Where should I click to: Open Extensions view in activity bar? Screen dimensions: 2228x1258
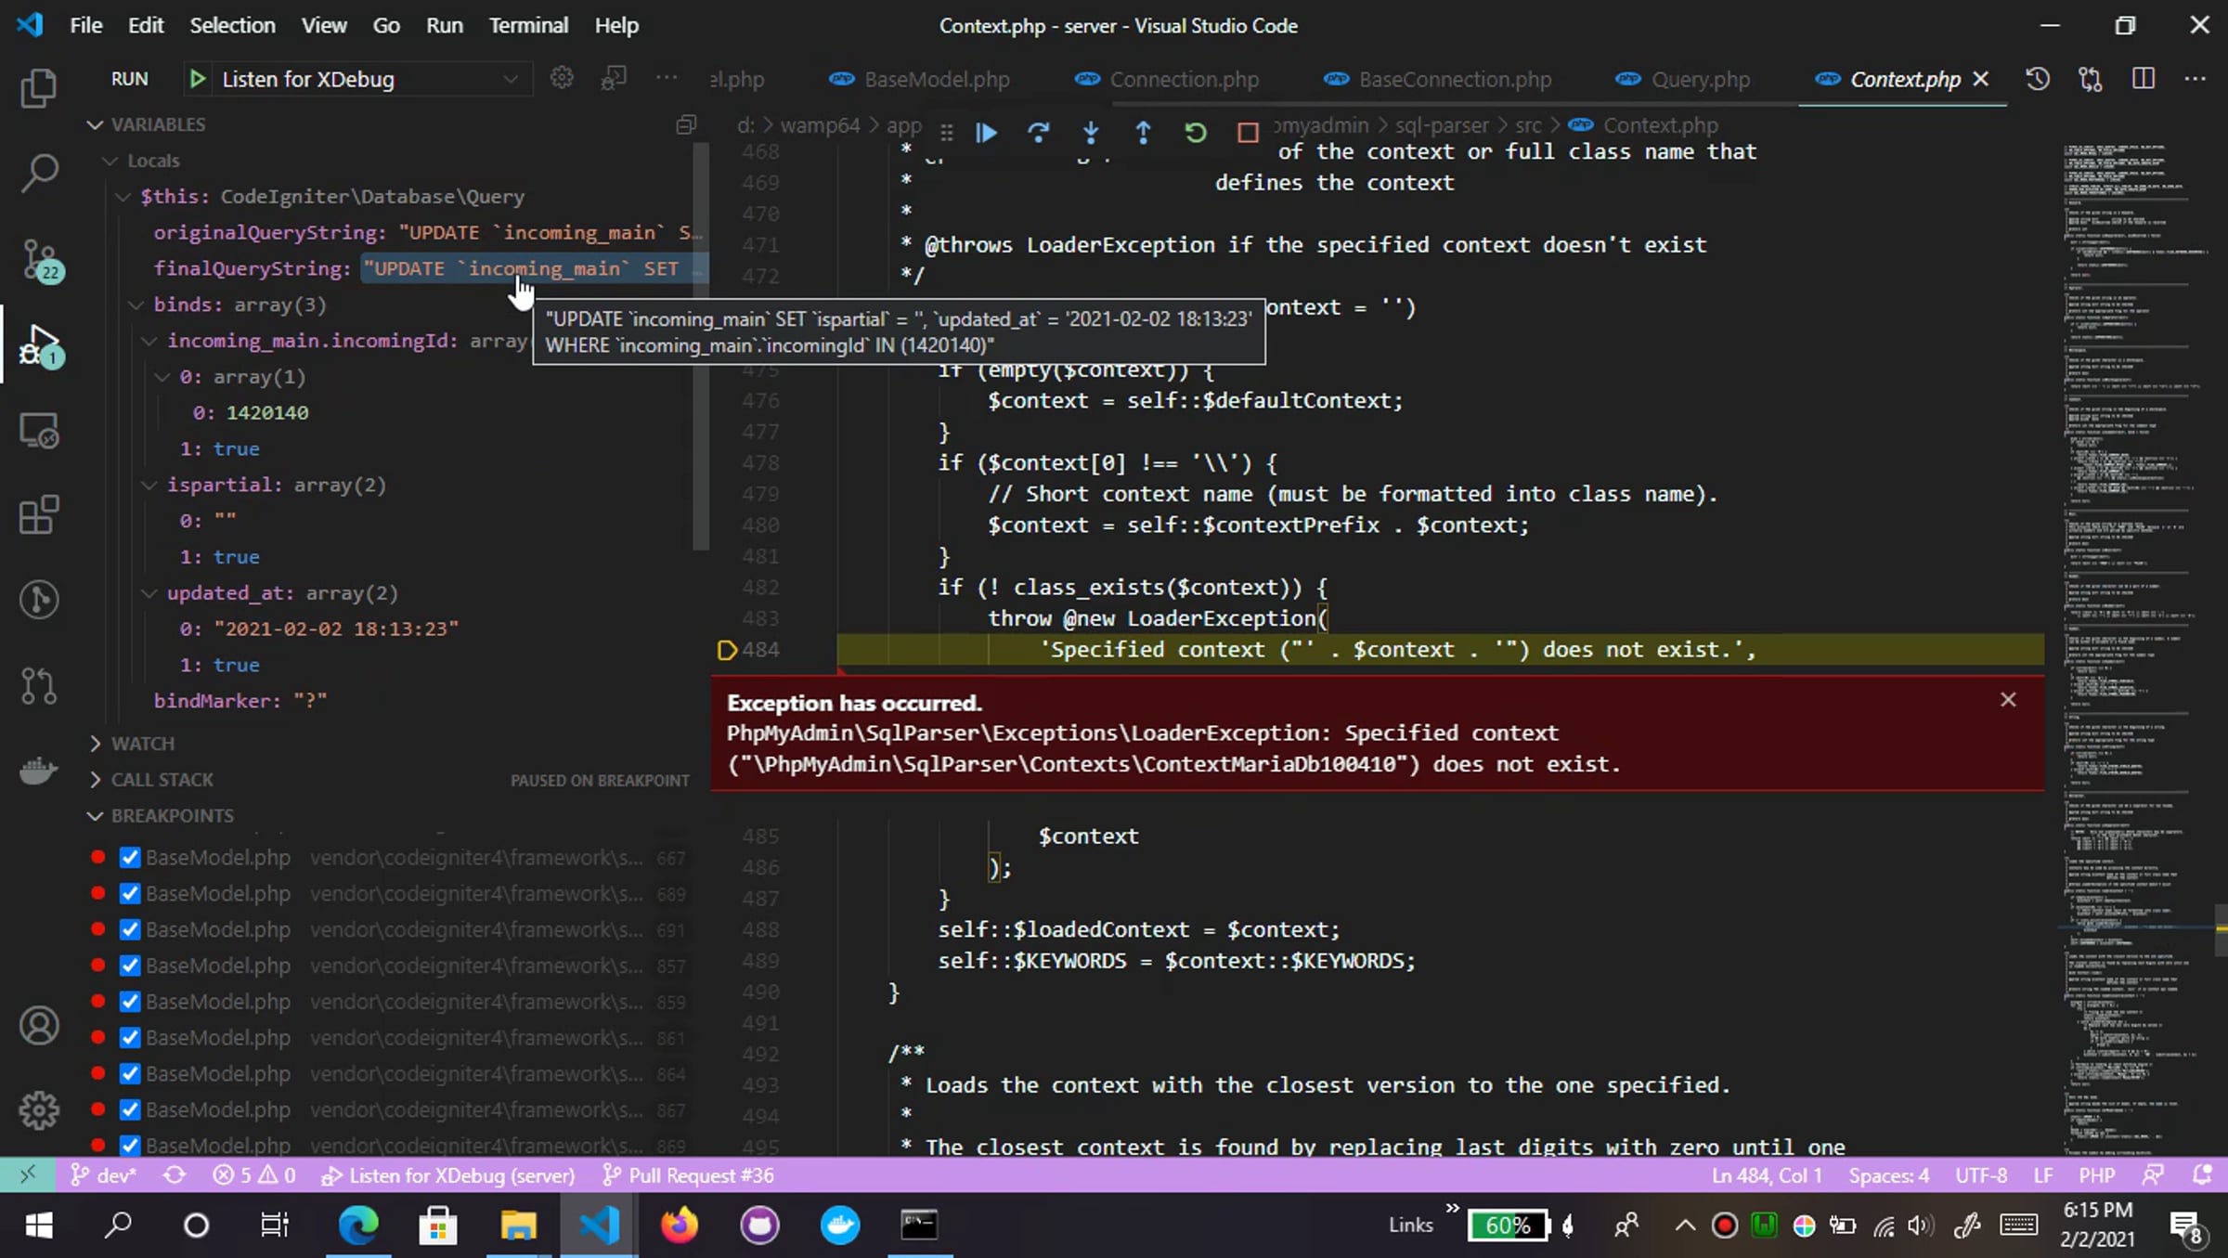[x=39, y=514]
